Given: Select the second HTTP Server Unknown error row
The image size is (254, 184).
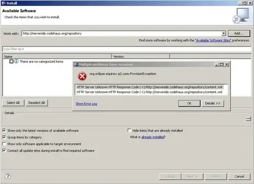Looking at the screenshot, I should (x=150, y=92).
